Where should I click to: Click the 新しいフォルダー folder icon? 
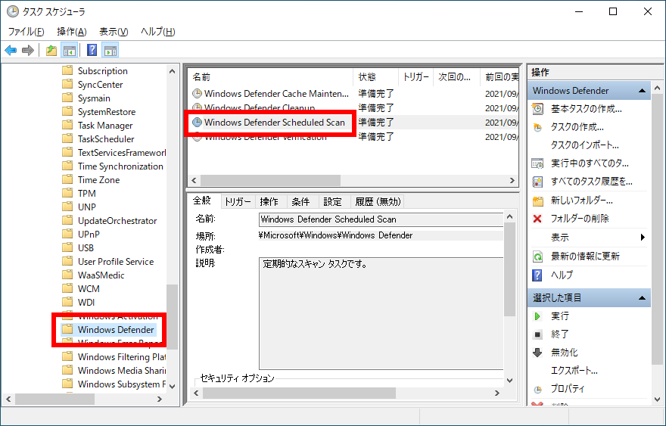(x=538, y=201)
